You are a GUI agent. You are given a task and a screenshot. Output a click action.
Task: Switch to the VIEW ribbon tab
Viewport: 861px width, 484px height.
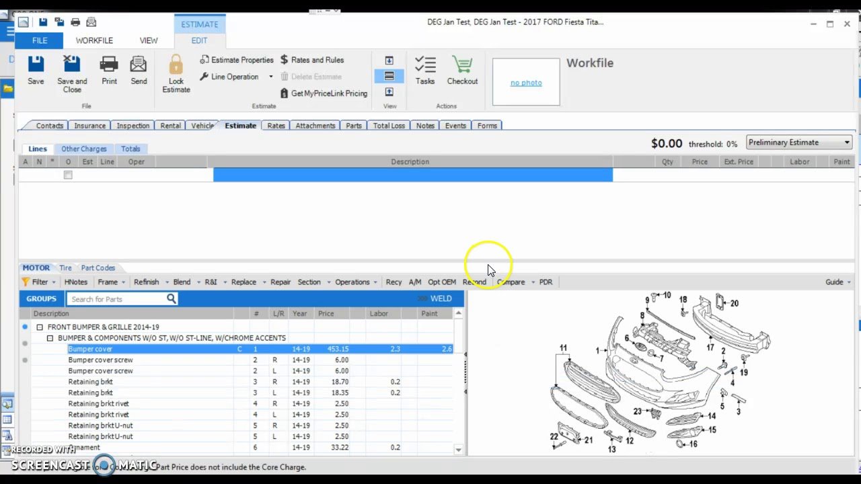point(149,40)
